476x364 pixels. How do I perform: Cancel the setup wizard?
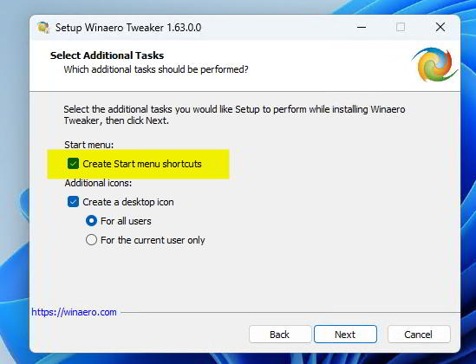coord(419,335)
